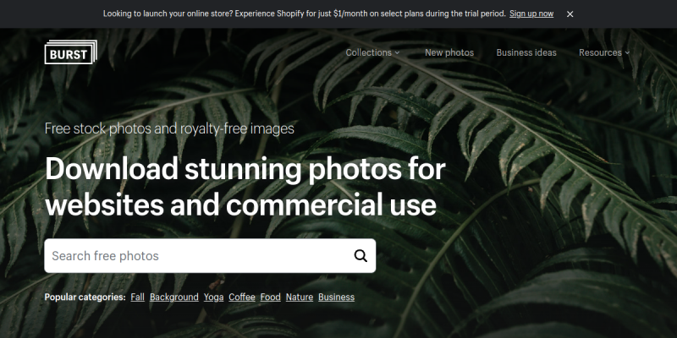
Task: Open the Business category link
Action: [x=336, y=297]
